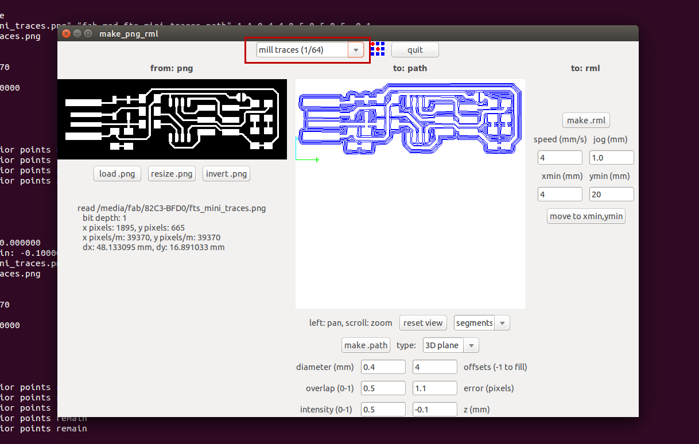Close the make_png_rml window

point(66,34)
